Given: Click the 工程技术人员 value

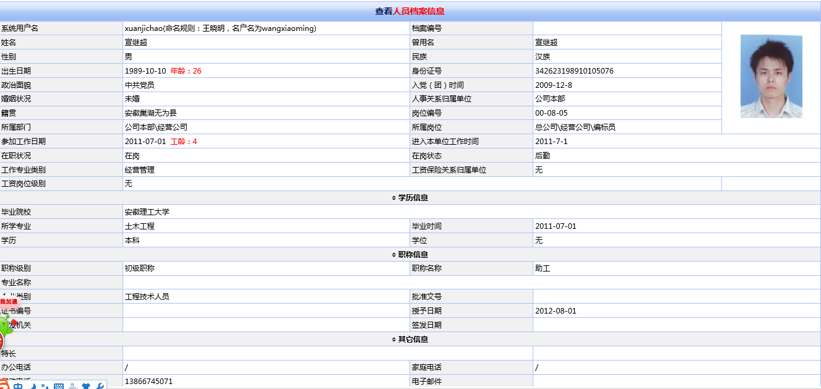Looking at the screenshot, I should [147, 297].
